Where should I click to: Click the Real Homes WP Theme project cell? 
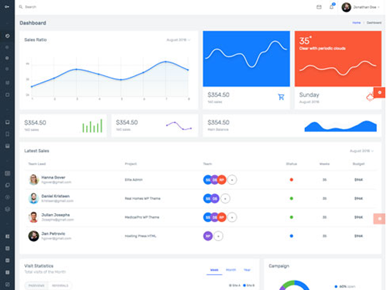click(x=143, y=198)
